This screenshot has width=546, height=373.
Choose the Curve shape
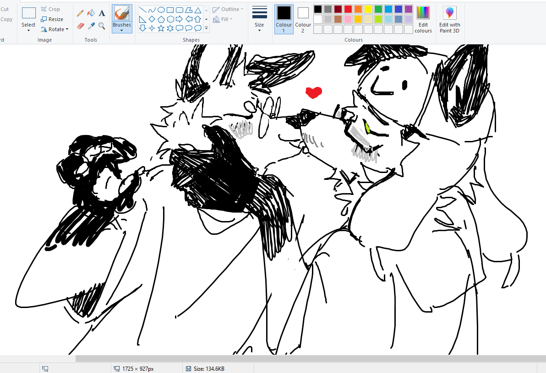152,10
